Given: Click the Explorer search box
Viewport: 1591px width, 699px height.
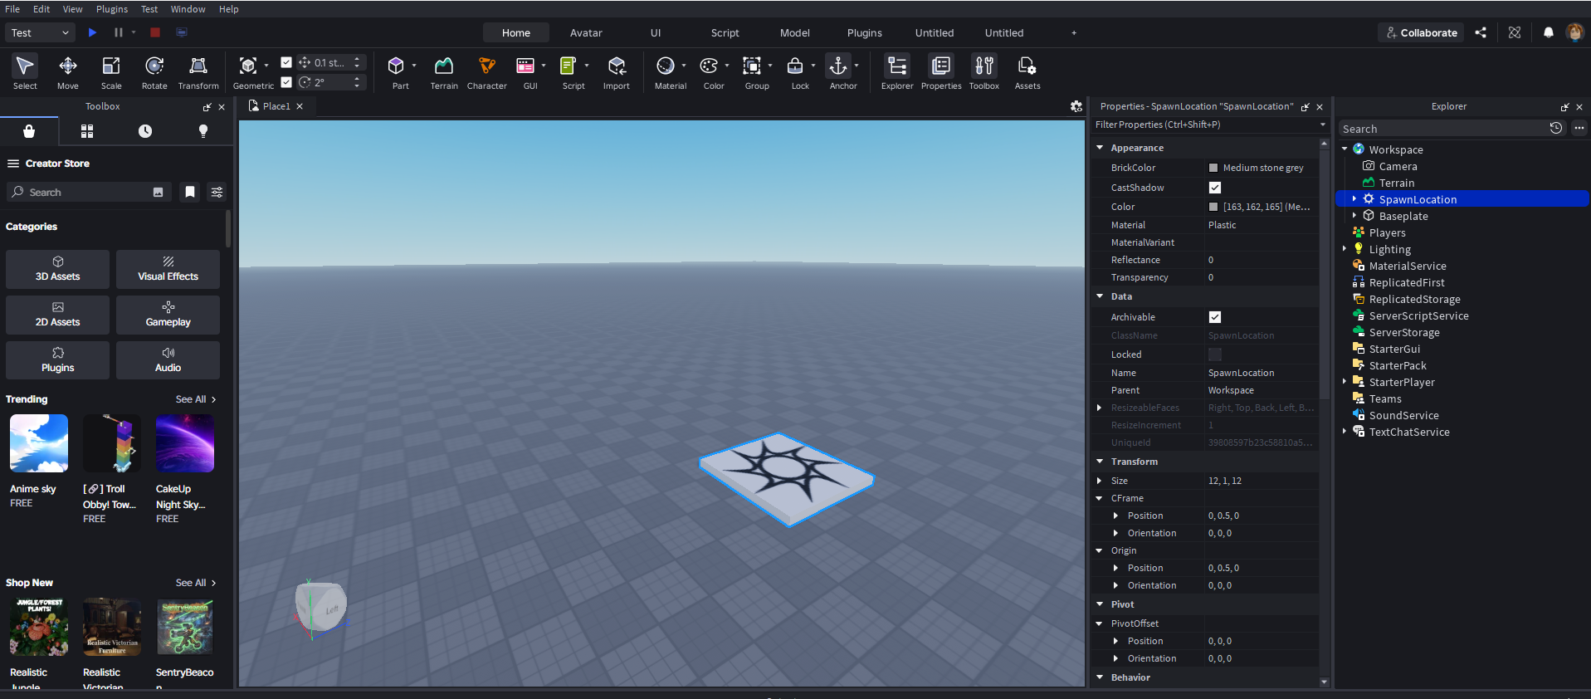Looking at the screenshot, I should tap(1442, 129).
